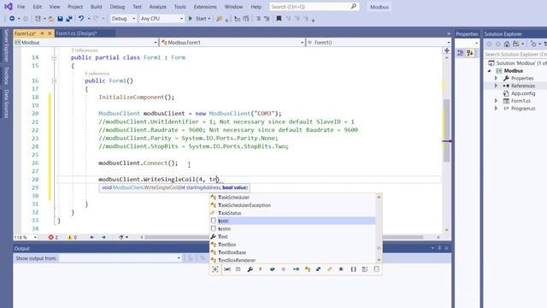547x308 pixels.
Task: Click the target-typed filter icon at IntelliSense bar start
Action: coord(215,269)
